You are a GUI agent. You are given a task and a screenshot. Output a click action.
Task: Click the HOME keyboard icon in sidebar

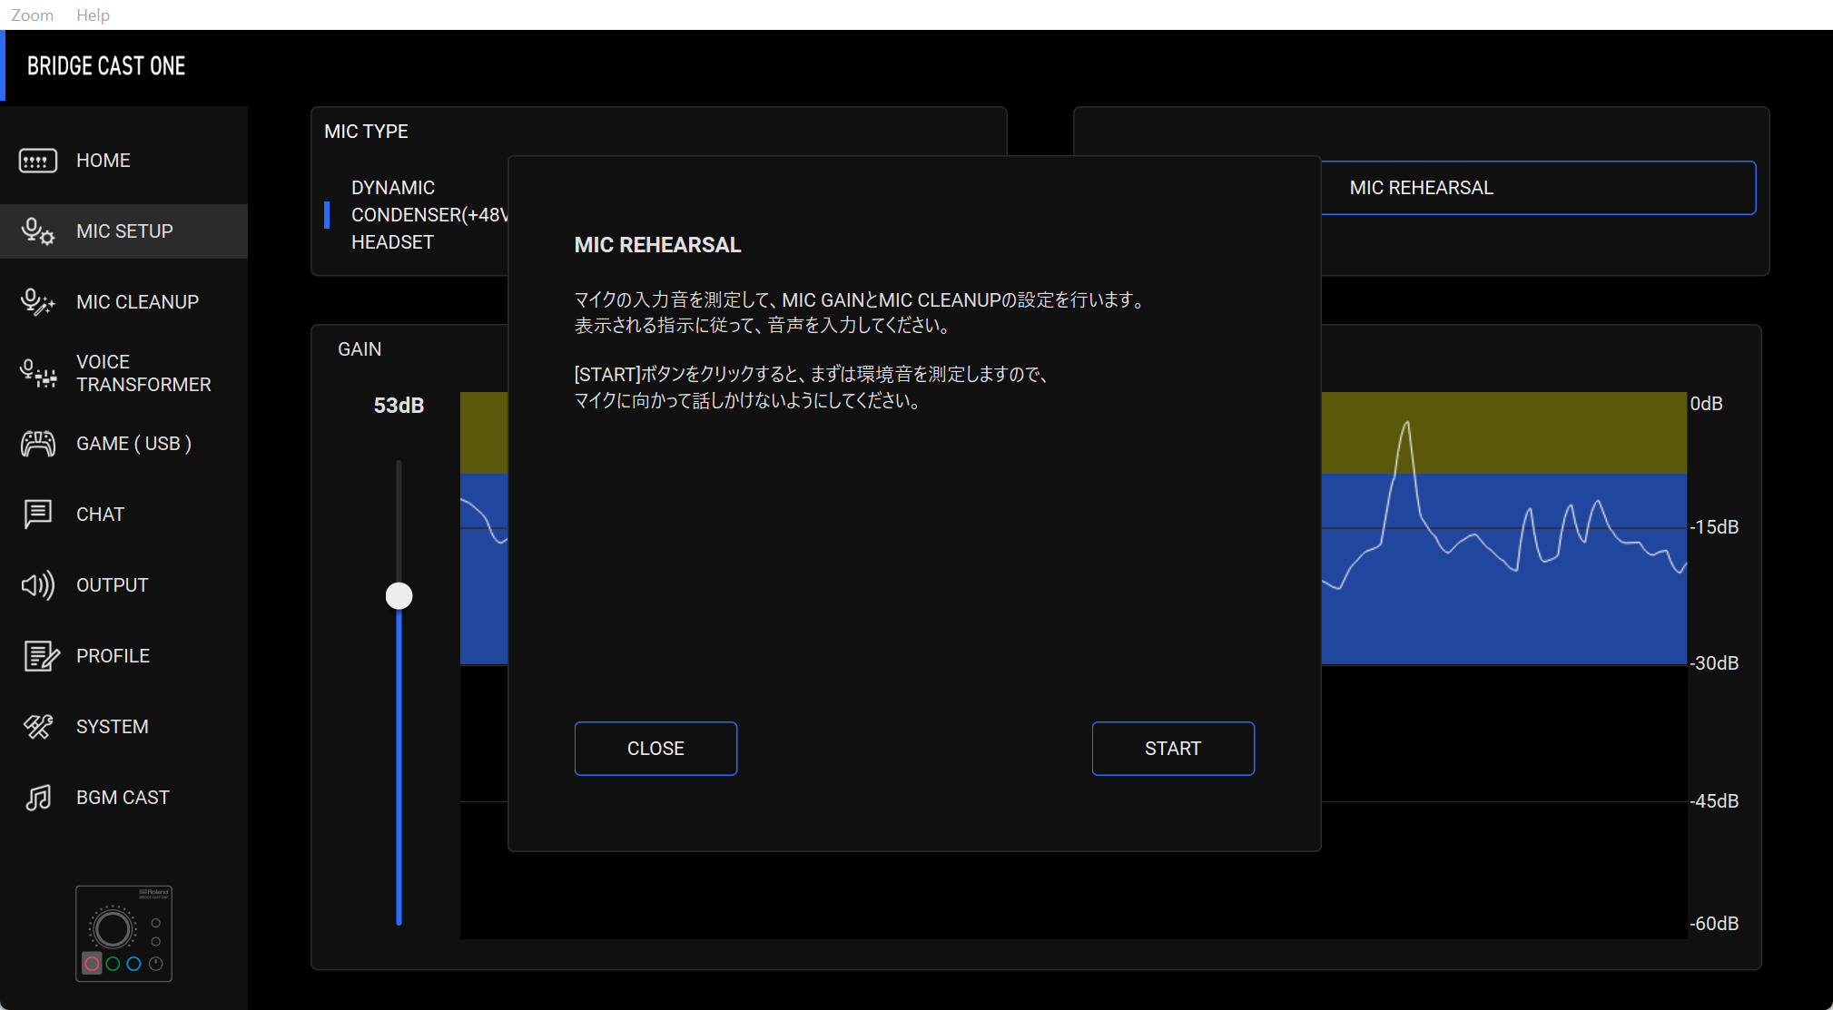38,161
